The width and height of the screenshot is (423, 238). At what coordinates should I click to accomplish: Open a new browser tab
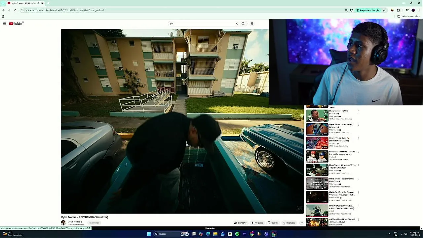click(x=48, y=3)
